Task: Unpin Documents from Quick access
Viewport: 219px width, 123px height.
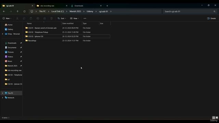Action: (21, 47)
